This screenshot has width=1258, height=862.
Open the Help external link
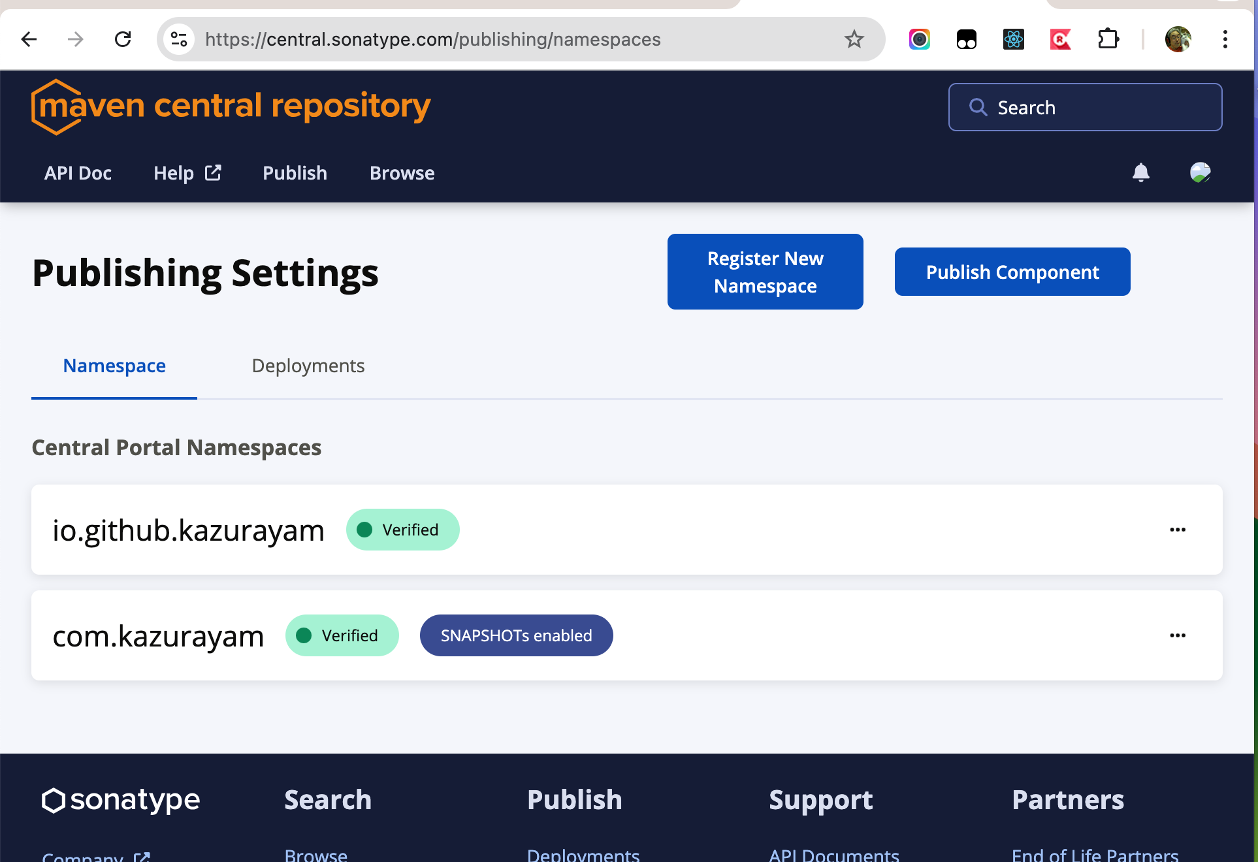click(x=187, y=173)
